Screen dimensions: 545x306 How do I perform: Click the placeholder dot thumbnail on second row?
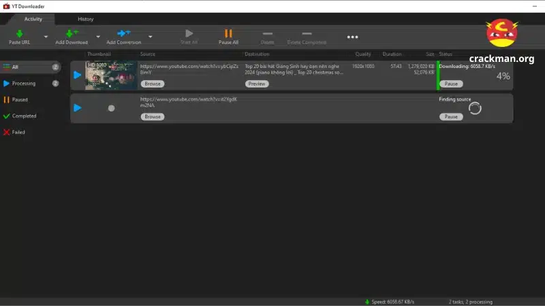tap(111, 108)
